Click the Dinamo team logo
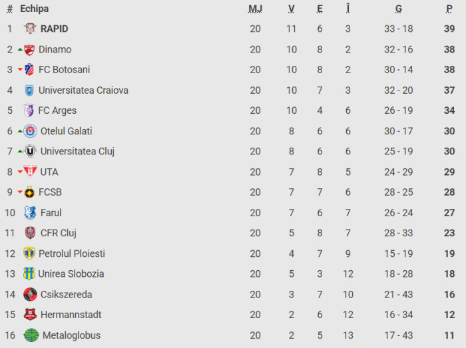The height and width of the screenshot is (348, 466). point(29,49)
